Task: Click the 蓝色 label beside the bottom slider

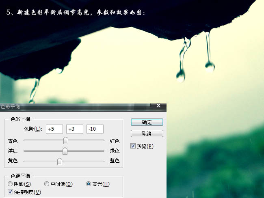Action: coord(115,161)
